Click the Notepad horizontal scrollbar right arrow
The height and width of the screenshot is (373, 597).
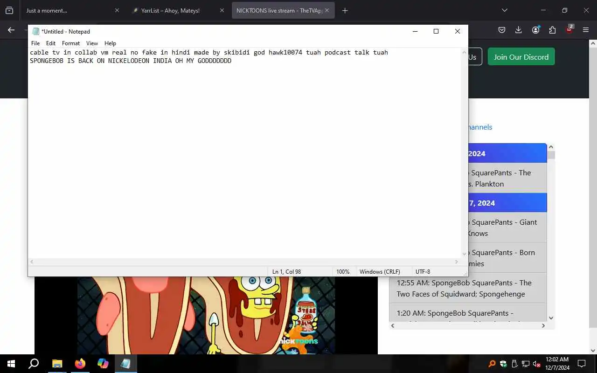[x=457, y=262]
